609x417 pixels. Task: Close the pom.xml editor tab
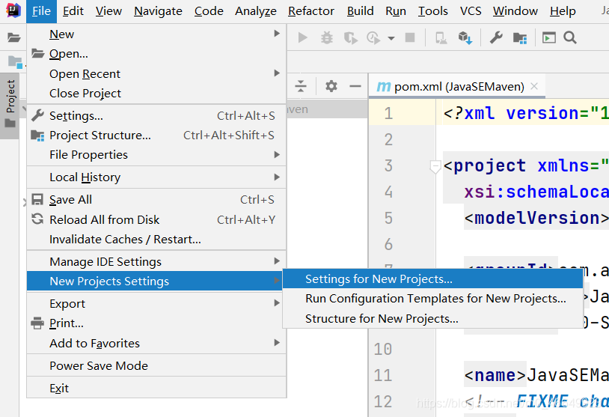pyautogui.click(x=534, y=86)
